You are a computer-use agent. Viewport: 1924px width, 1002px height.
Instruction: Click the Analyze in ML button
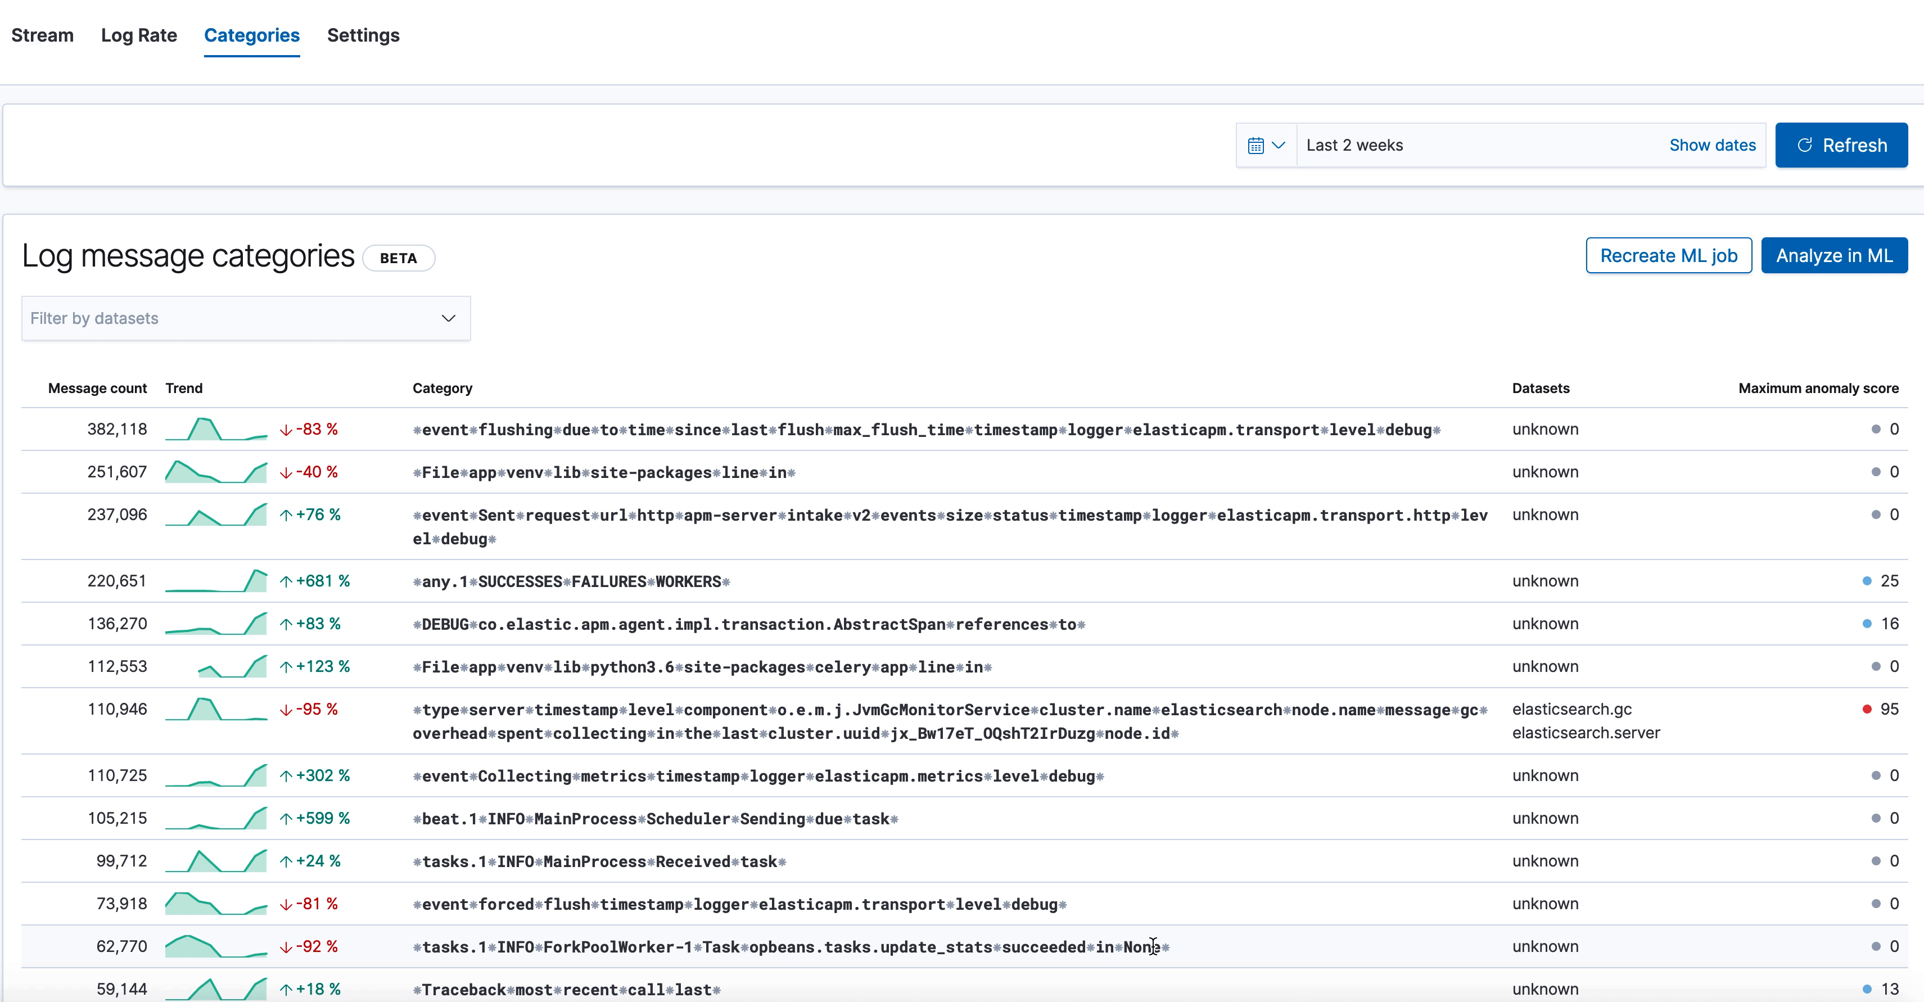[x=1832, y=256]
